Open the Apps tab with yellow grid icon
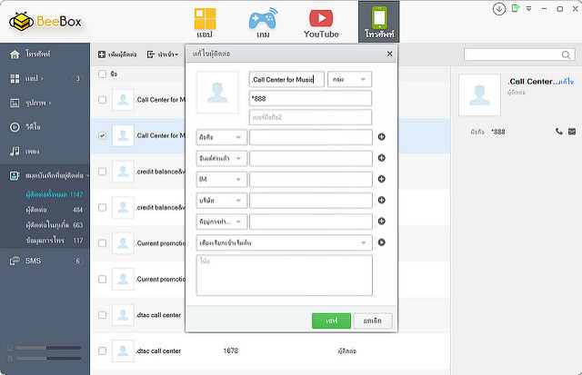 point(205,23)
